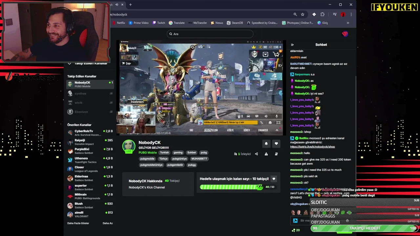Open the Translate bookmark
Screen dimensions: 420x236
[x=177, y=23]
